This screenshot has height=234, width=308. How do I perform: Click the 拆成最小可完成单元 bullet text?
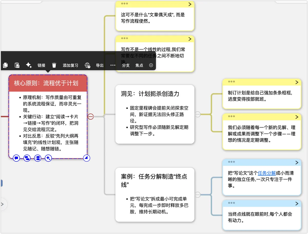159,205
